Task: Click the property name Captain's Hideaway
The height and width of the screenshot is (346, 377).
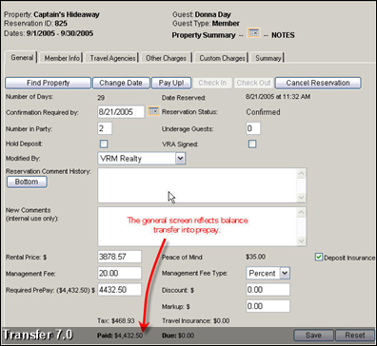Action: coord(67,14)
